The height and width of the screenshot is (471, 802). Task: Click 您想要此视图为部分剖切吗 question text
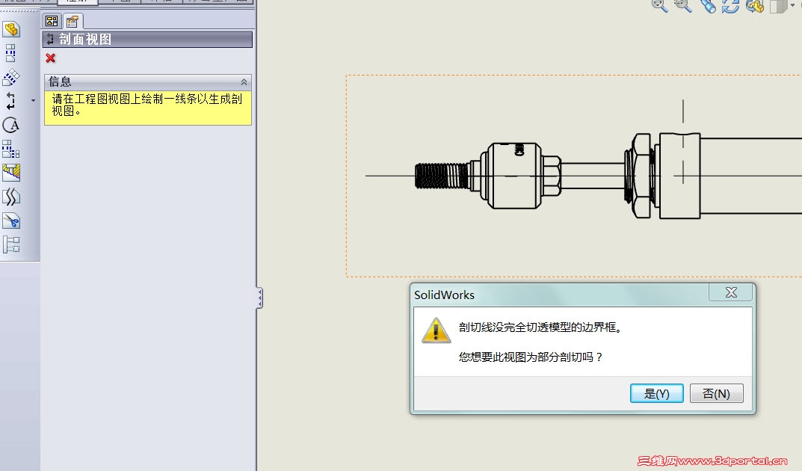tap(531, 357)
